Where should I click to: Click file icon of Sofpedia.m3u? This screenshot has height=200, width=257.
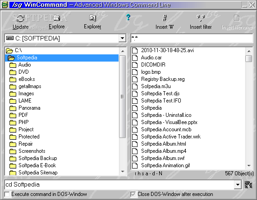pos(135,86)
